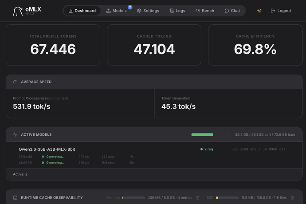
Task: Click the 18.6 tok/s request speed
Action: click(x=108, y=163)
